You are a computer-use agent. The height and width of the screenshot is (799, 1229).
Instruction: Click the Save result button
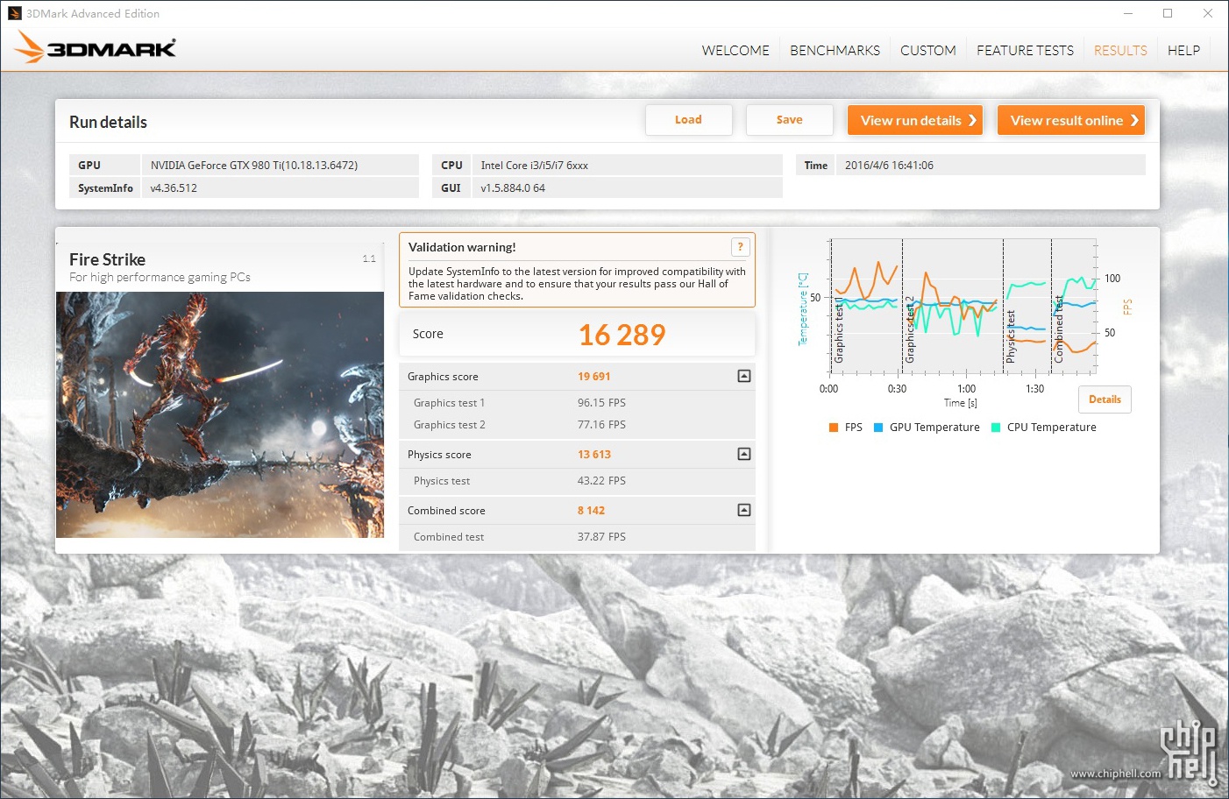789,120
